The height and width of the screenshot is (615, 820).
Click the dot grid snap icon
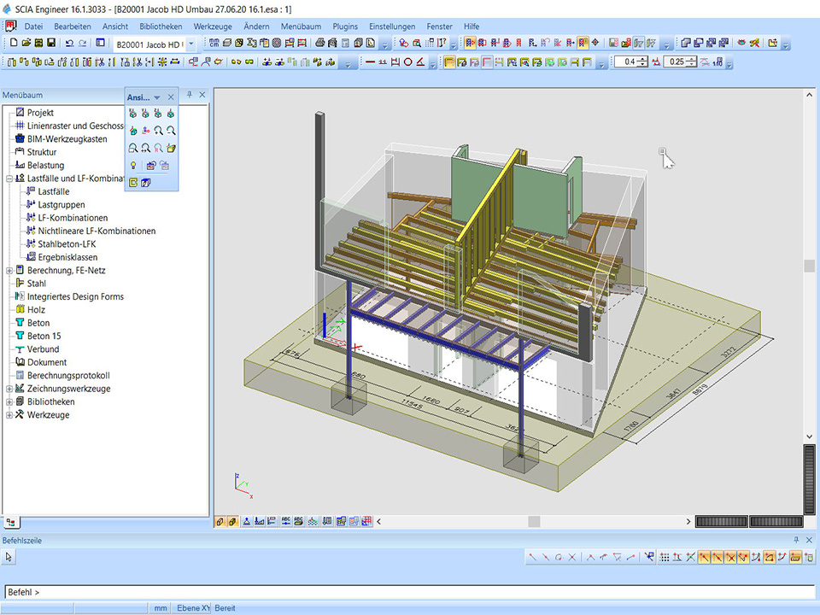665,557
